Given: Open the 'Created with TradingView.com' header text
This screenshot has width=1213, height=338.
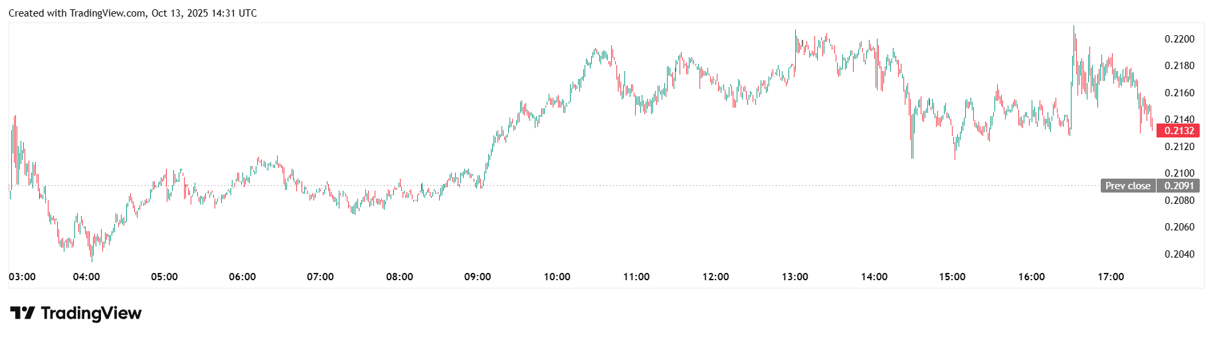Looking at the screenshot, I should (x=132, y=13).
